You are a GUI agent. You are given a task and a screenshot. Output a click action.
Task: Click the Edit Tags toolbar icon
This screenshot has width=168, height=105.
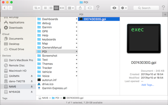click(90, 8)
